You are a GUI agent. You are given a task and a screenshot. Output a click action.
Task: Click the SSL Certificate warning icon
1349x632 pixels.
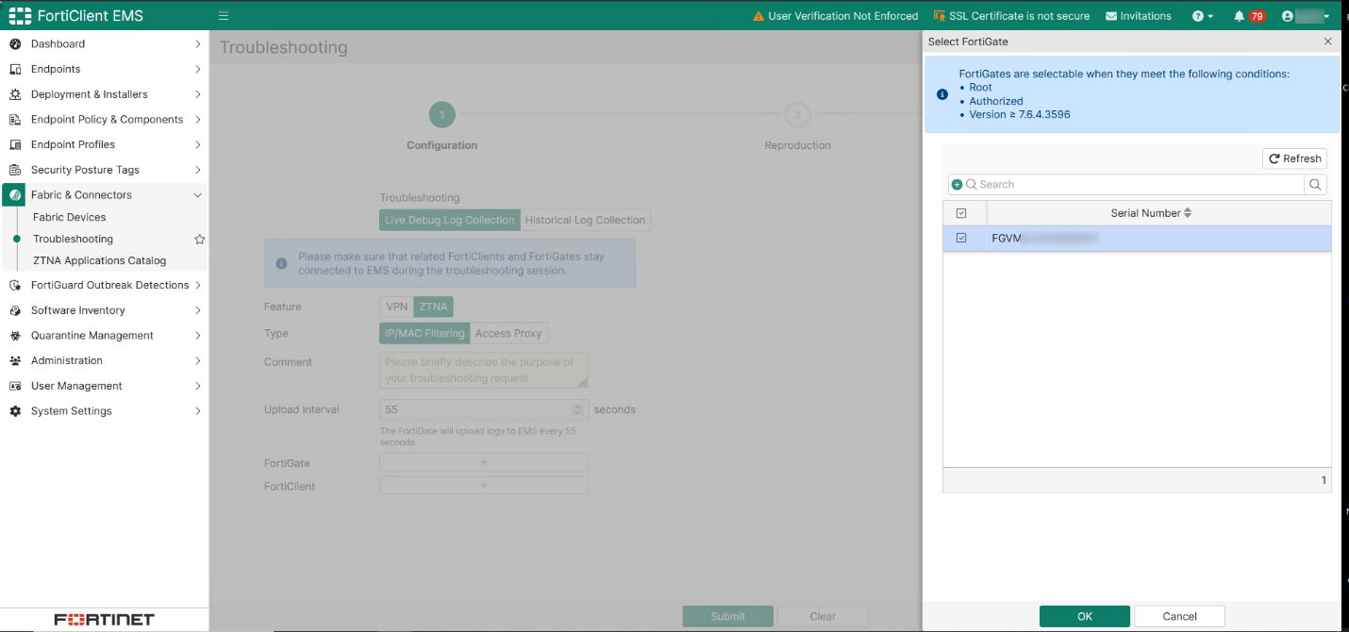(939, 16)
